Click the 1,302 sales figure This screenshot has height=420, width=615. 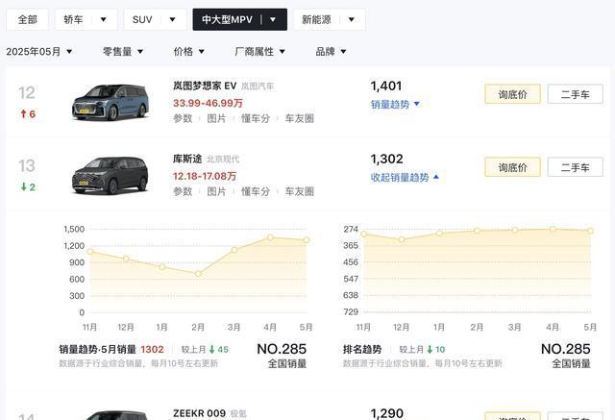386,159
